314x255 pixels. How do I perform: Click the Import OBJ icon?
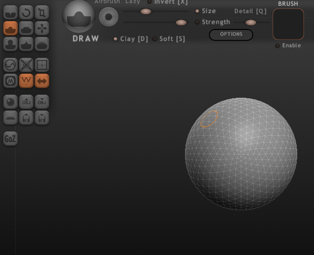26,102
